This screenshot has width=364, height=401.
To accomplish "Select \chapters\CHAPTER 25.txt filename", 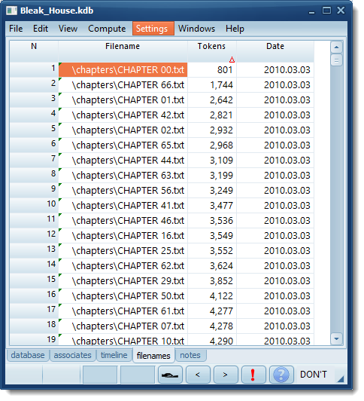I will [123, 251].
